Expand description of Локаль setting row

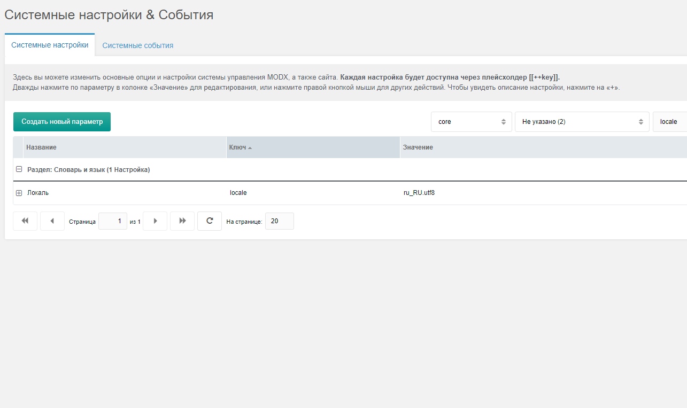coord(19,193)
